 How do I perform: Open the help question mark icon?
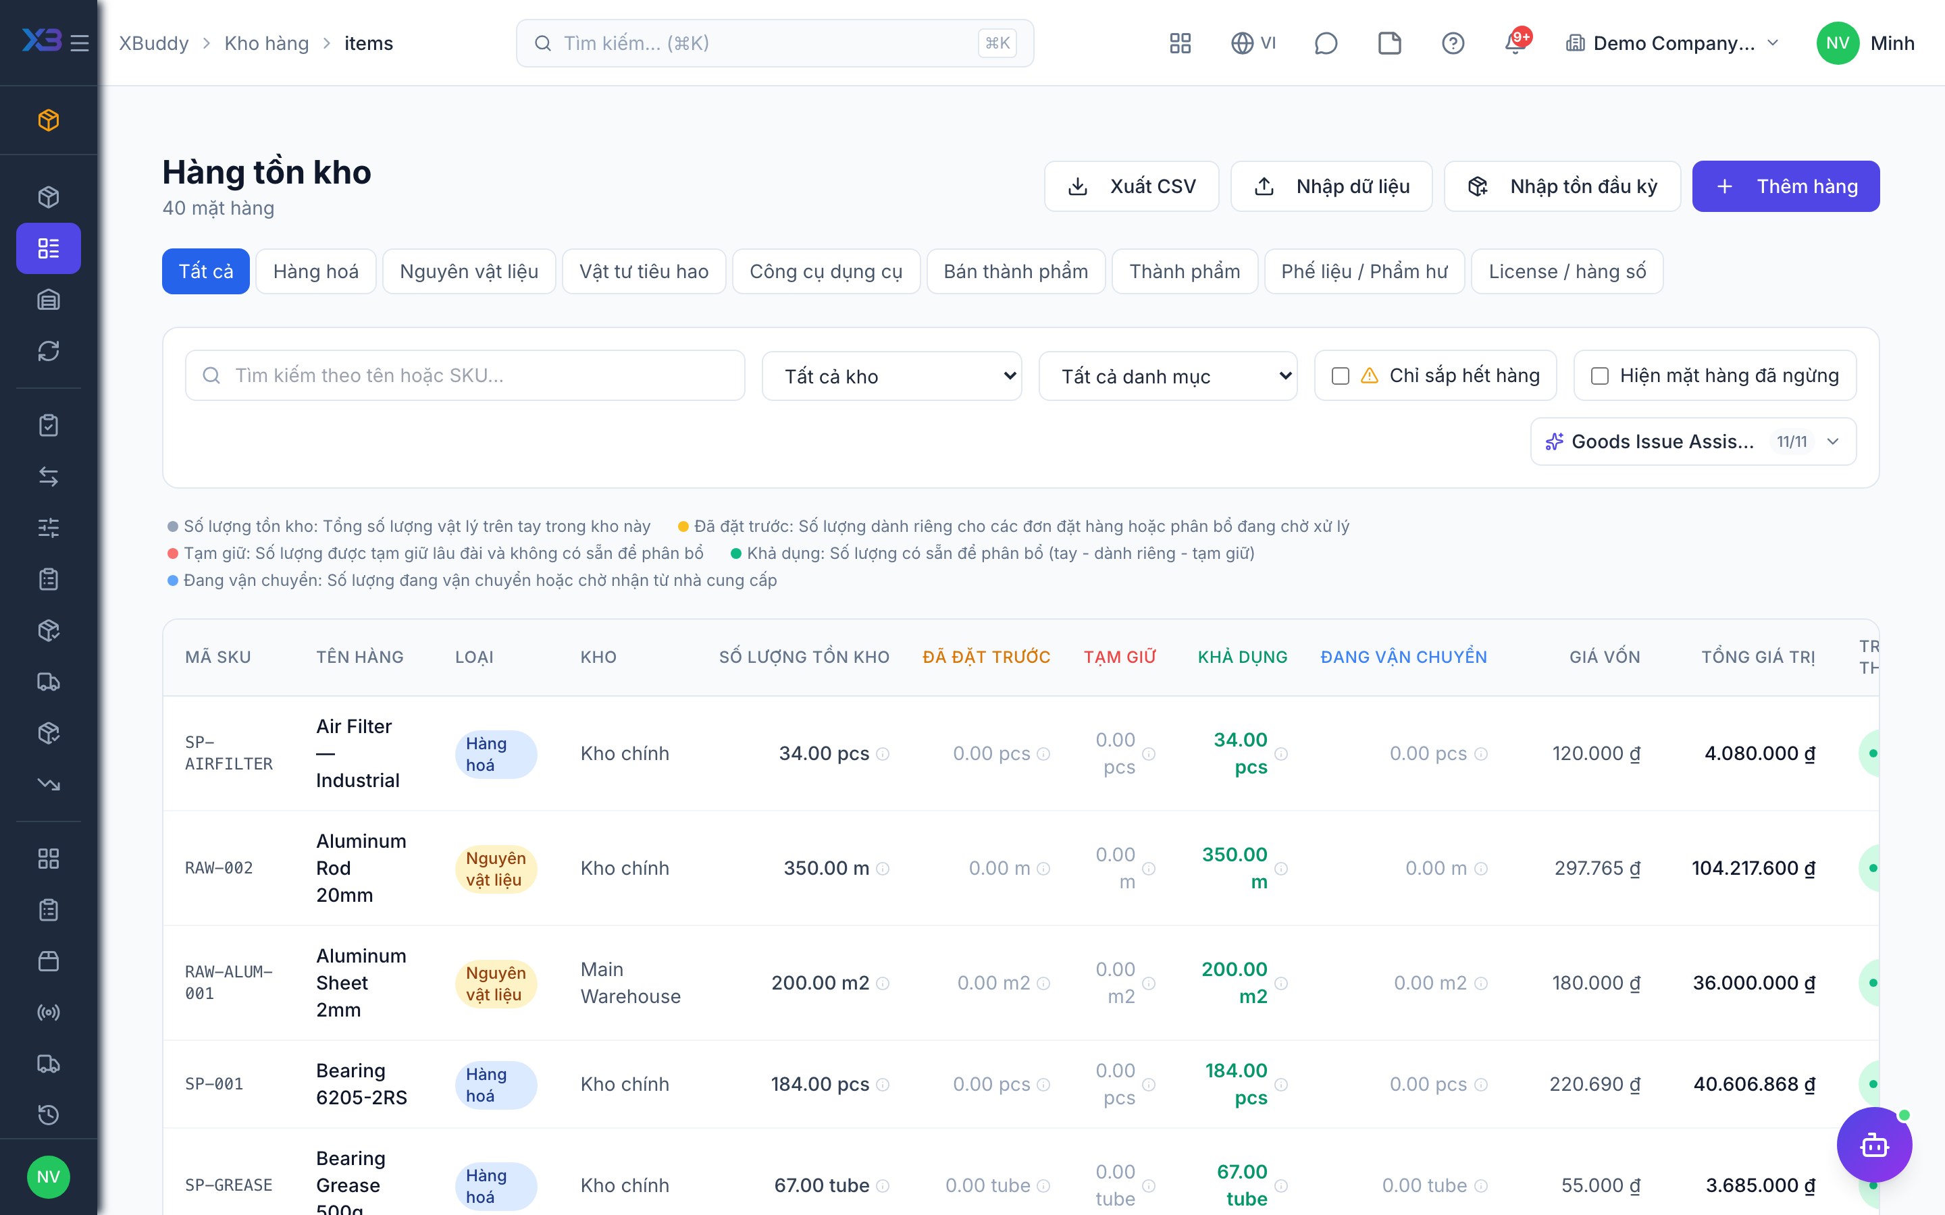tap(1452, 43)
